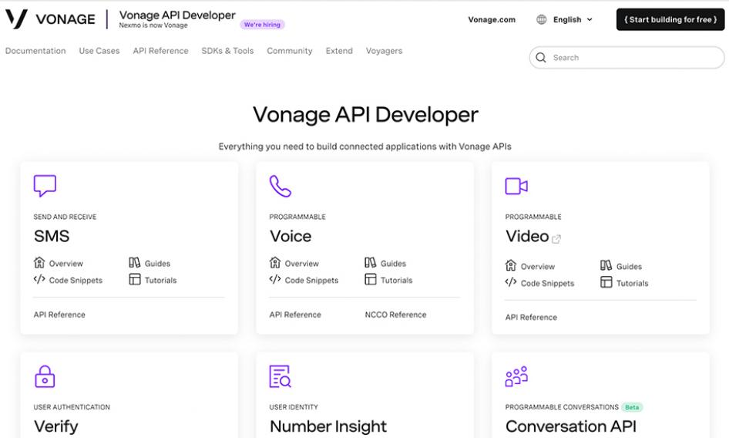Click the PROGRAMMABLE CONVERSATIONS label
The width and height of the screenshot is (729, 438).
(562, 407)
